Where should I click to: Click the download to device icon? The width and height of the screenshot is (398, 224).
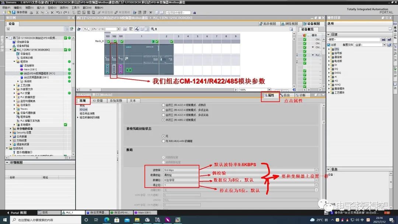tap(79, 12)
